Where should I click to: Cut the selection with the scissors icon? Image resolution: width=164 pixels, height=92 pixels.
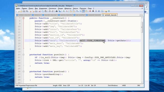[40, 11]
